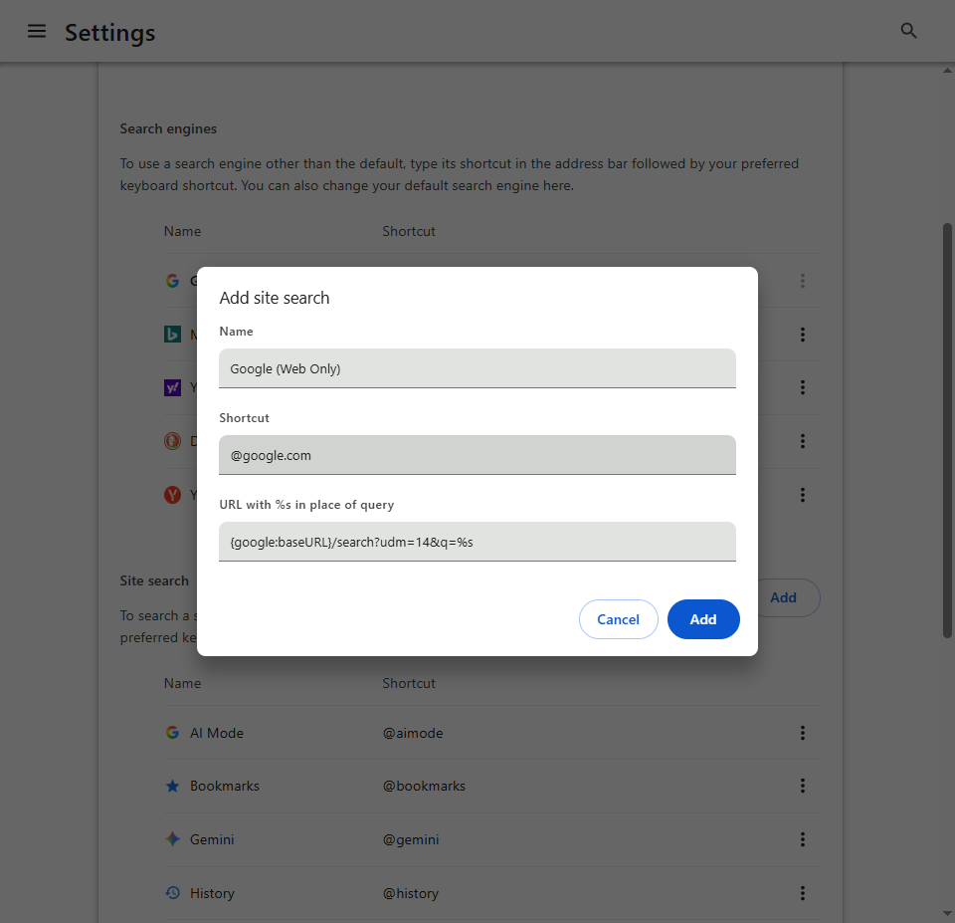Click the Gemini sparkle icon
The width and height of the screenshot is (955, 923).
[x=172, y=838]
